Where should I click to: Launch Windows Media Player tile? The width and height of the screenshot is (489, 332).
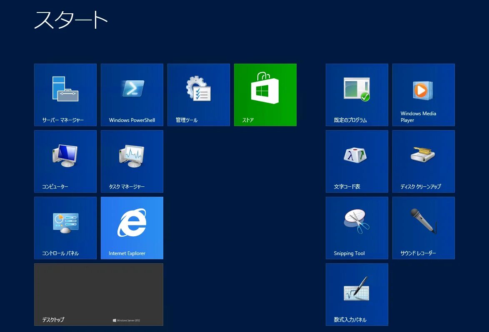point(424,95)
